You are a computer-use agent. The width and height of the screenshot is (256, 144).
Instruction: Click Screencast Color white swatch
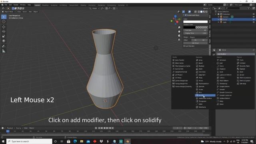[x=196, y=22]
